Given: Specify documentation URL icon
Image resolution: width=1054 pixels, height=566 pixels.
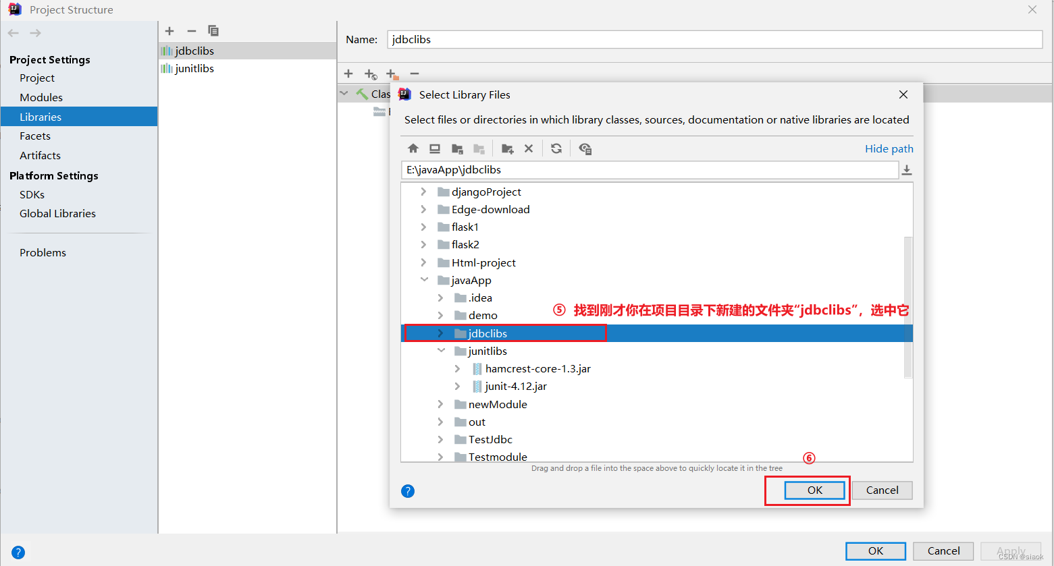Looking at the screenshot, I should point(371,74).
